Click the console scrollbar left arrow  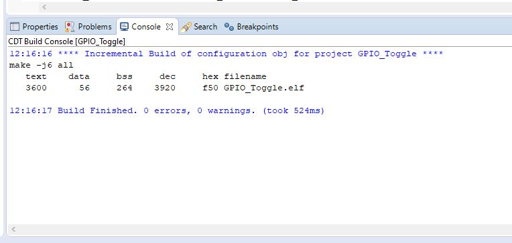(13, 230)
